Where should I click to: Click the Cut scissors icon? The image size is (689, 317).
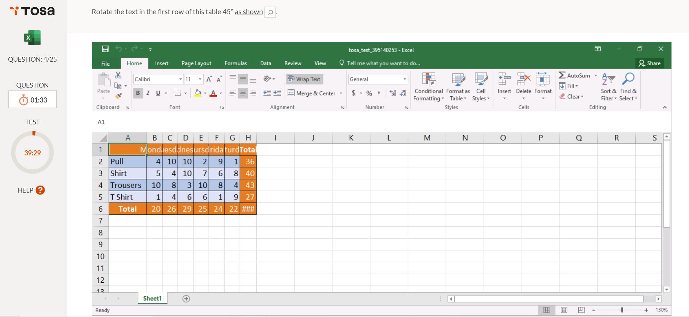118,76
